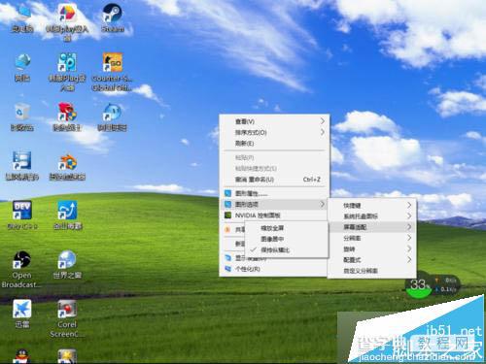Expand the 快捷键 submenu arrow

pos(409,205)
